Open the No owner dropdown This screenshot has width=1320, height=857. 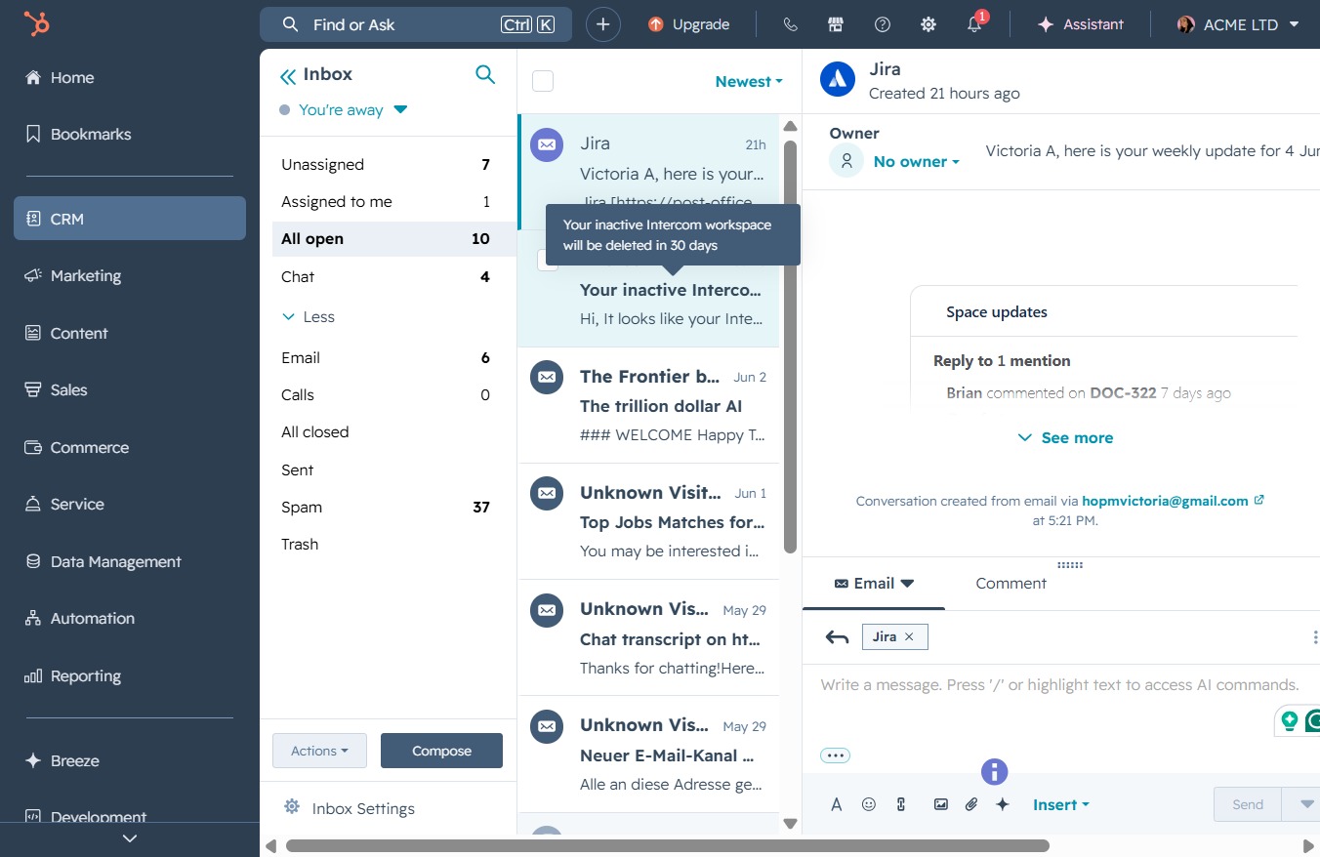coord(916,162)
